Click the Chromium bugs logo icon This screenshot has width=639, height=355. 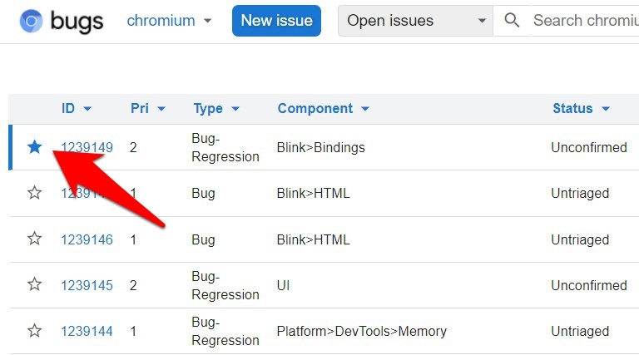click(32, 21)
